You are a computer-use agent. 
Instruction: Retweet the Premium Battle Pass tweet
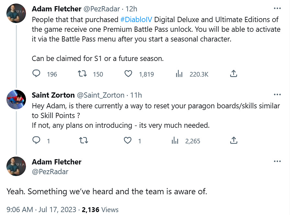(83, 74)
